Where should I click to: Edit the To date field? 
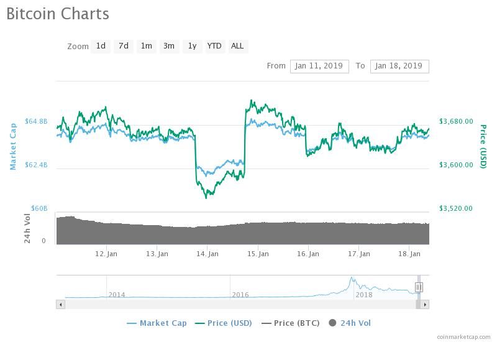point(399,67)
